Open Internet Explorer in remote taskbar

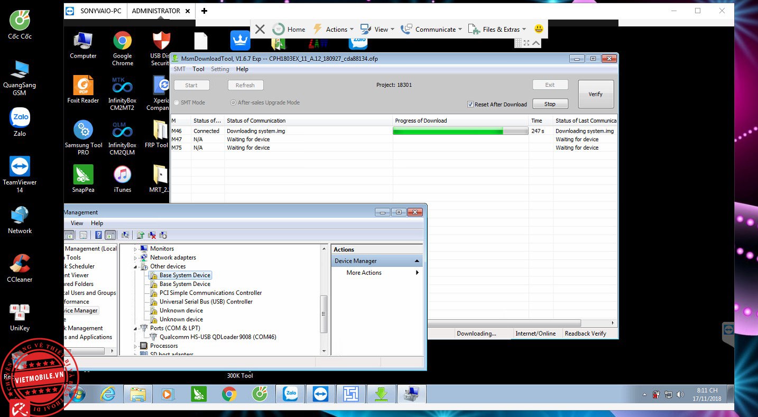108,394
